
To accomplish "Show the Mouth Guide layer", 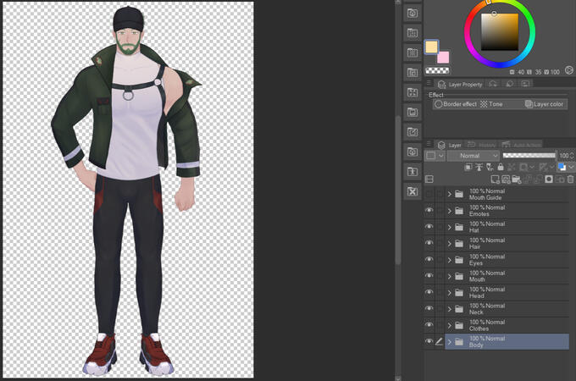I will click(429, 194).
